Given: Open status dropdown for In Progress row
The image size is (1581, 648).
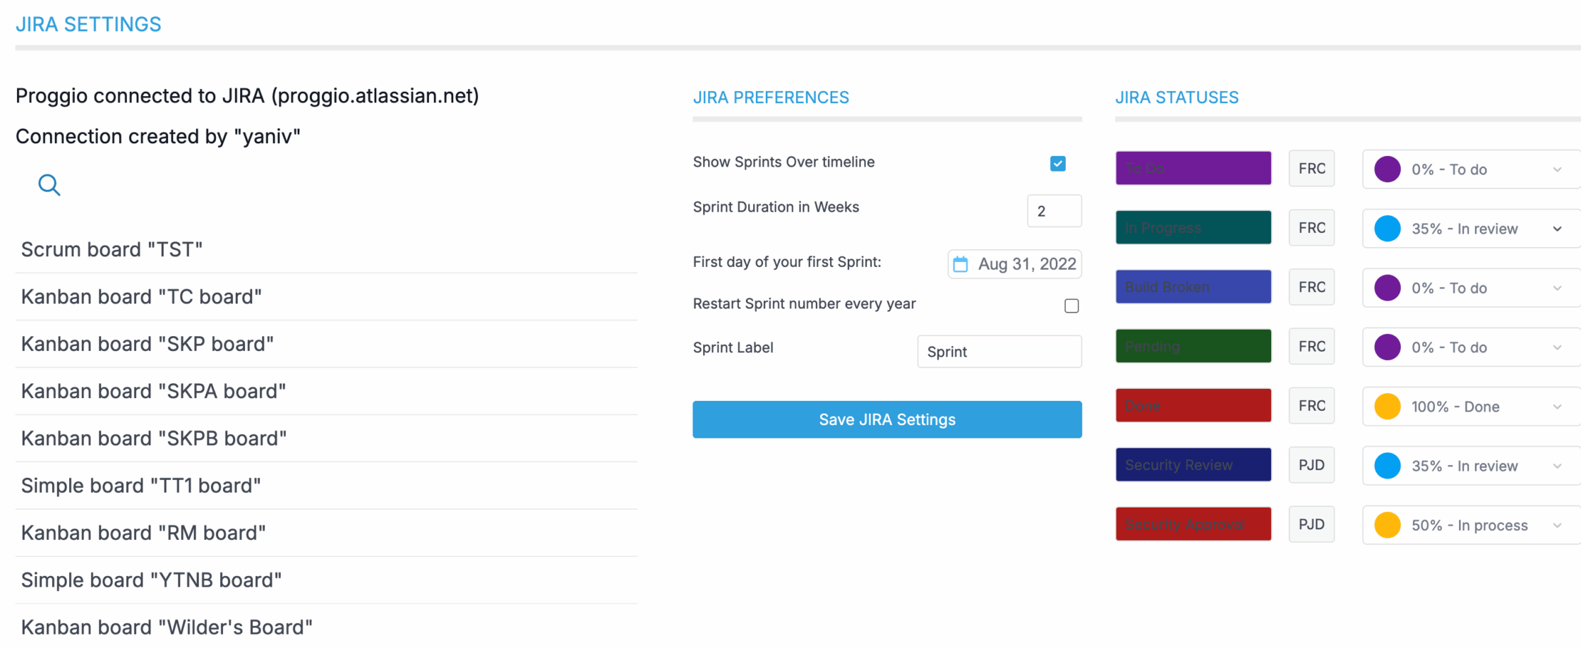Looking at the screenshot, I should (x=1471, y=229).
